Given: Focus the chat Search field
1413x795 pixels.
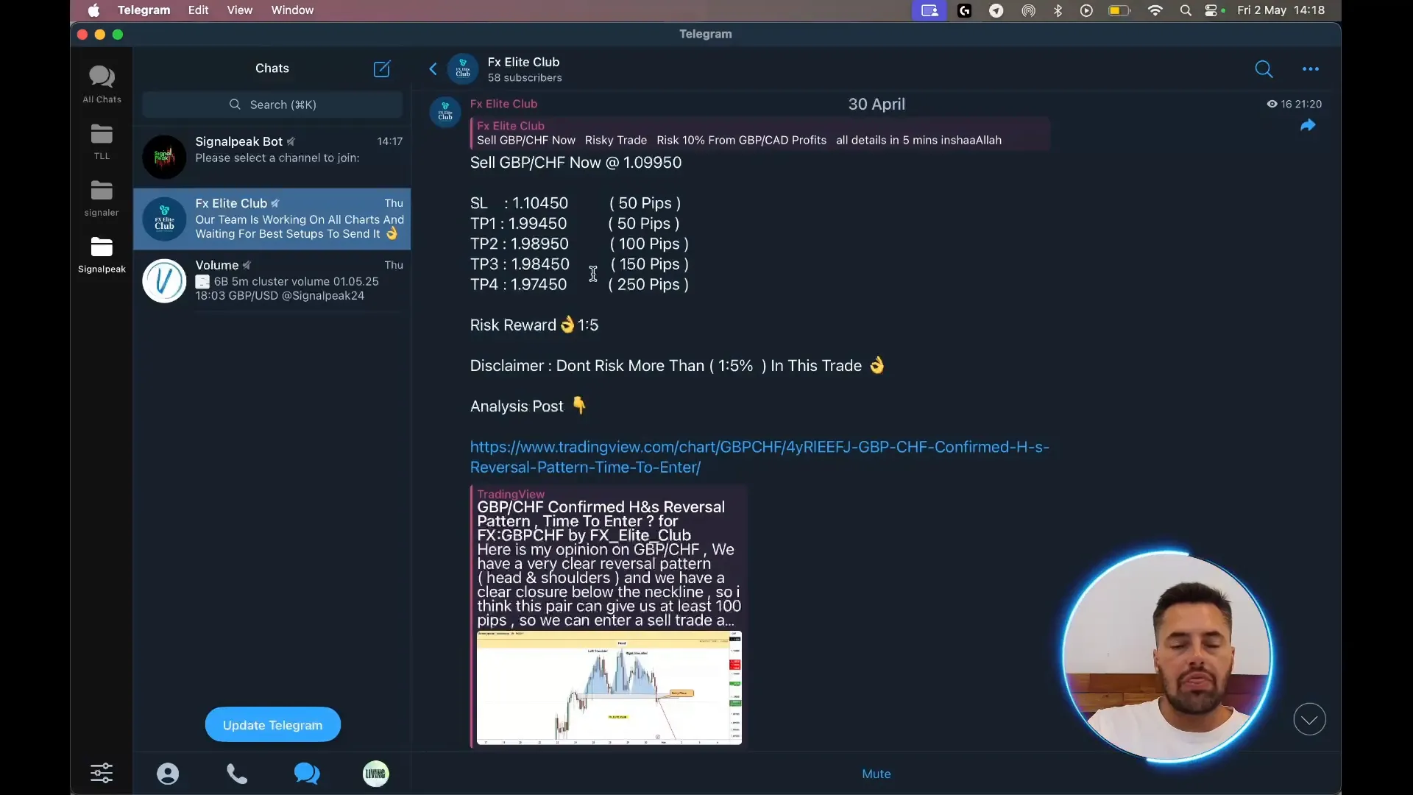Looking at the screenshot, I should (272, 105).
